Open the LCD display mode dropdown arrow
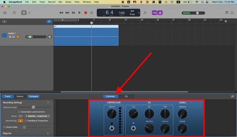237x137 pixels. (139, 13)
